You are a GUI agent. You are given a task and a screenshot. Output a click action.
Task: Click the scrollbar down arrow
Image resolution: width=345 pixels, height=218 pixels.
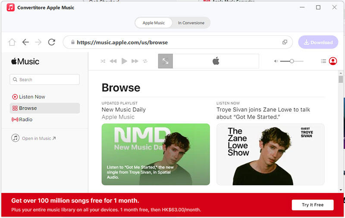click(341, 190)
